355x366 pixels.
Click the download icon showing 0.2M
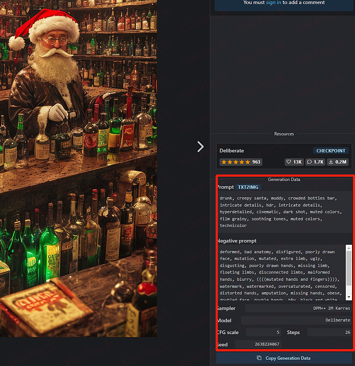click(x=337, y=162)
